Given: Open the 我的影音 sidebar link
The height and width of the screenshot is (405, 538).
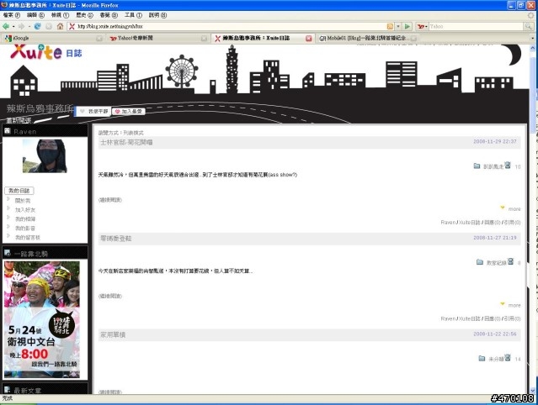Looking at the screenshot, I should click(x=24, y=228).
